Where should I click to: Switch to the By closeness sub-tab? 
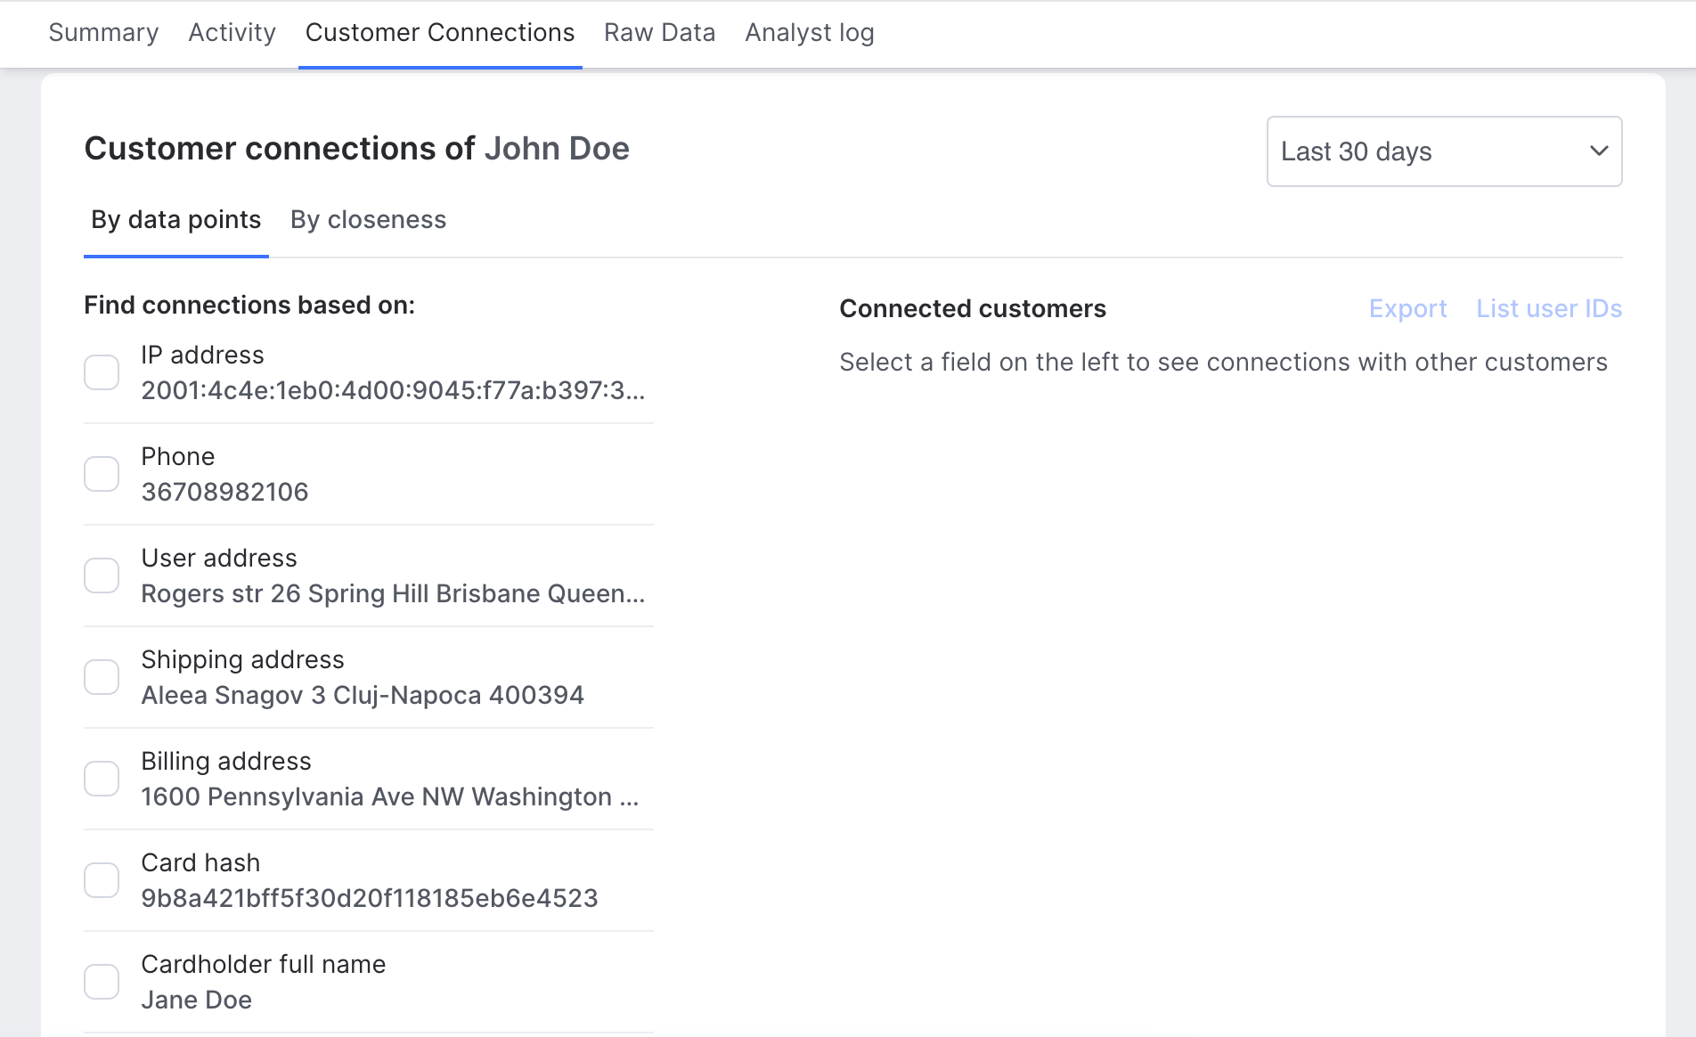pyautogui.click(x=369, y=220)
